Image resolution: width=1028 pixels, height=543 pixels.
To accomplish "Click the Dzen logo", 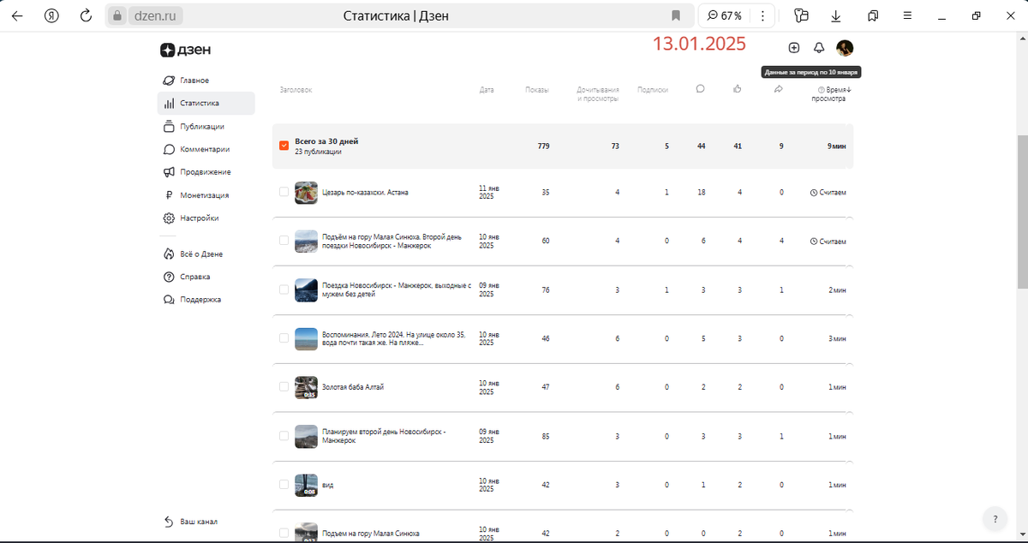I will [x=185, y=50].
